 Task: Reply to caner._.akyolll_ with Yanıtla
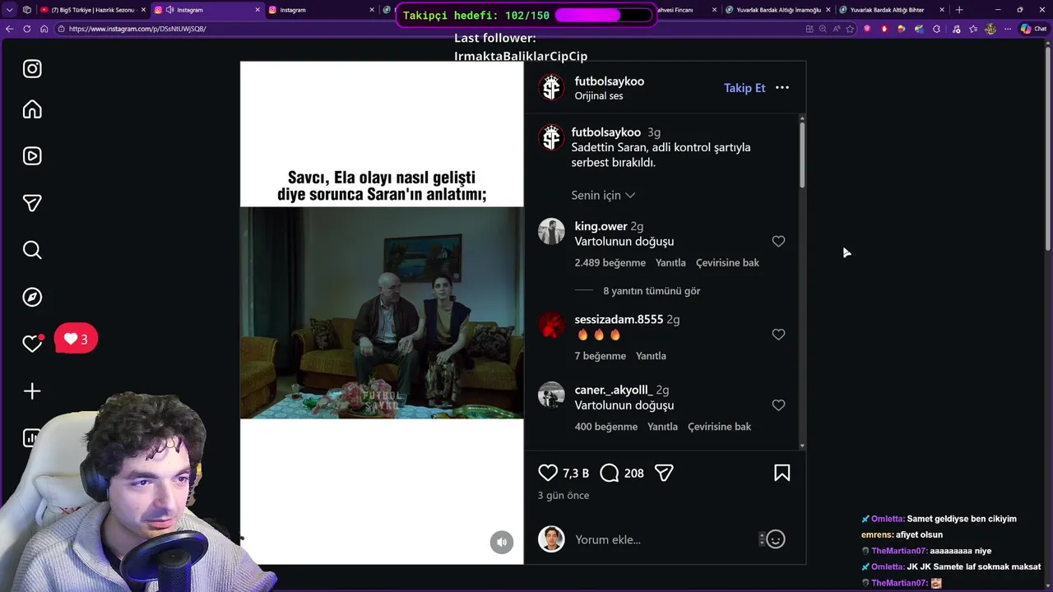point(662,427)
